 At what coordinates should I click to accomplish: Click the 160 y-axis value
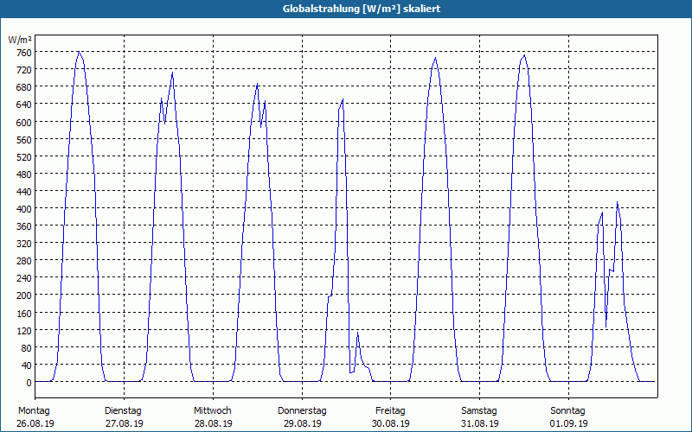coord(24,313)
